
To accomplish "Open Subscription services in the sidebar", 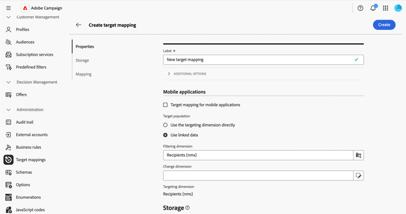I will [x=35, y=55].
